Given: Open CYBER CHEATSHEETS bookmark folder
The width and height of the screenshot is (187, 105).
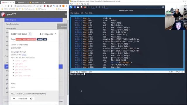Looking at the screenshot, I should (8, 9).
